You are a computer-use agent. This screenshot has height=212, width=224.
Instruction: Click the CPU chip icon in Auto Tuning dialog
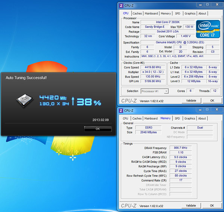(25, 100)
